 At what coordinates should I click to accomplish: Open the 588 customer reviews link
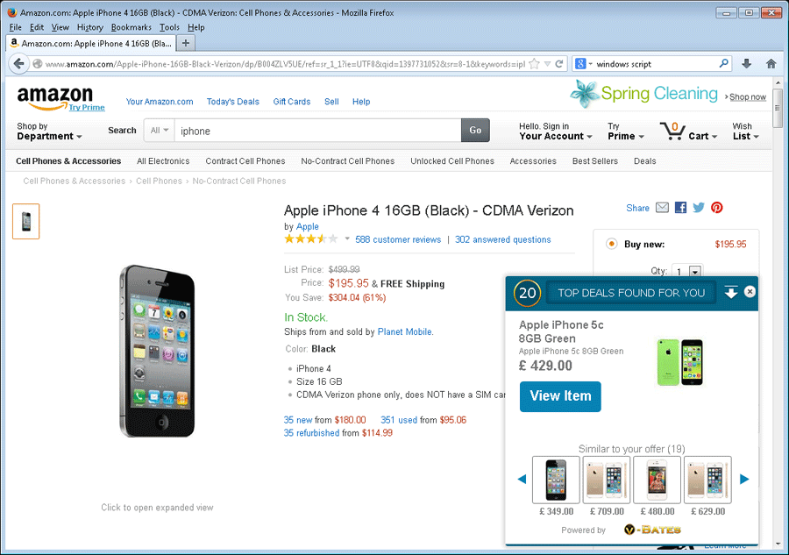tap(398, 239)
